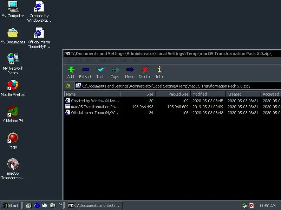The image size is (281, 210).
Task: Select 'Created by WindowsXLive...' file row
Action: 172,101
